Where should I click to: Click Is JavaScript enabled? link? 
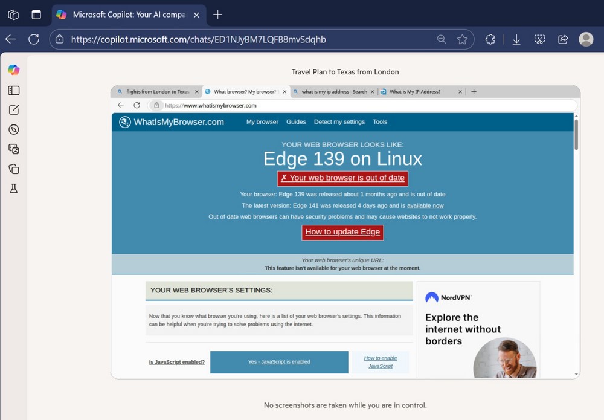(177, 362)
